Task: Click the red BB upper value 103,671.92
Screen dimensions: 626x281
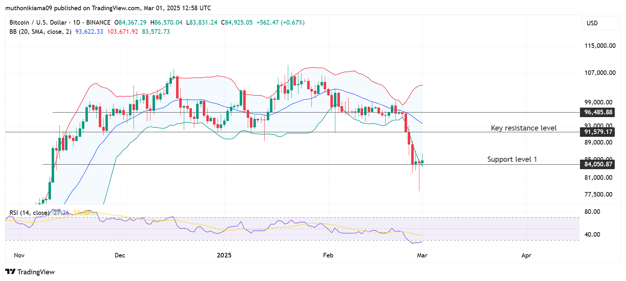Action: pyautogui.click(x=122, y=32)
